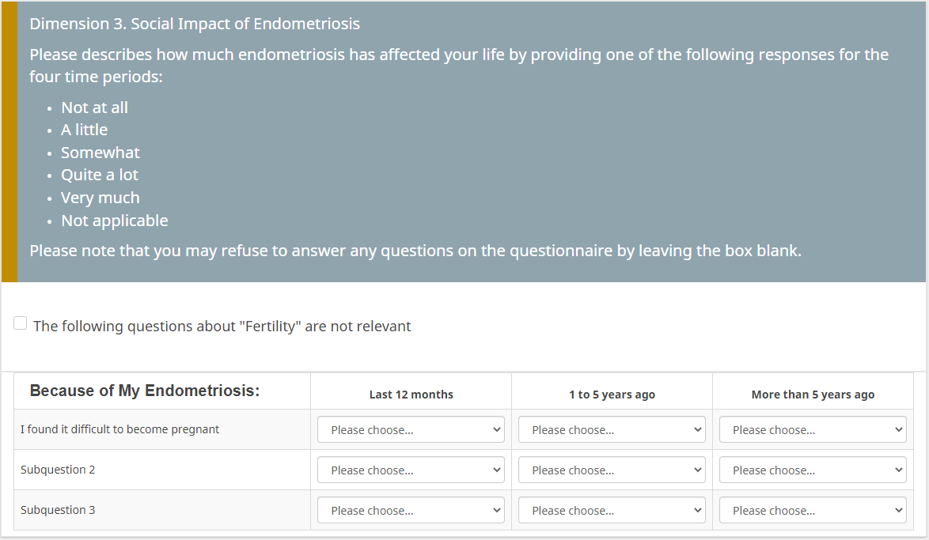
Task: Click the 'Not applicable' list item
Action: pos(115,221)
